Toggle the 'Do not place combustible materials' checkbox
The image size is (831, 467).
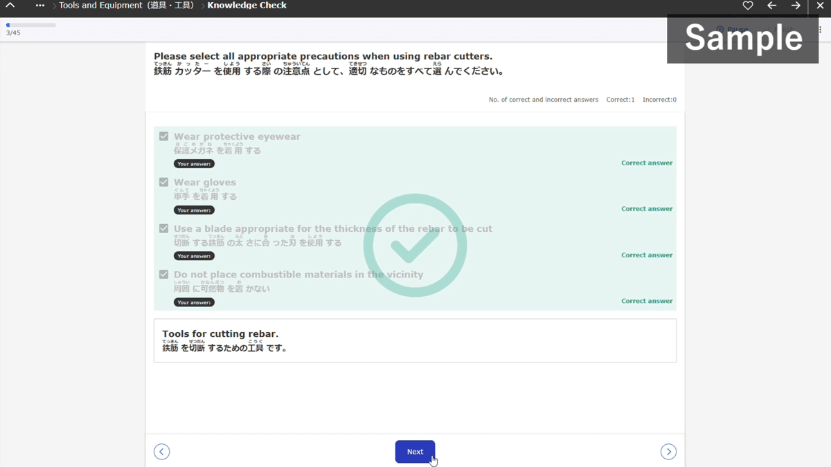(164, 274)
